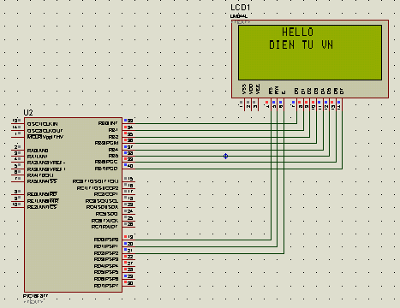Select the RE0/AN5 pin 8 stub
This screenshot has width=400, height=308.
tap(18, 194)
